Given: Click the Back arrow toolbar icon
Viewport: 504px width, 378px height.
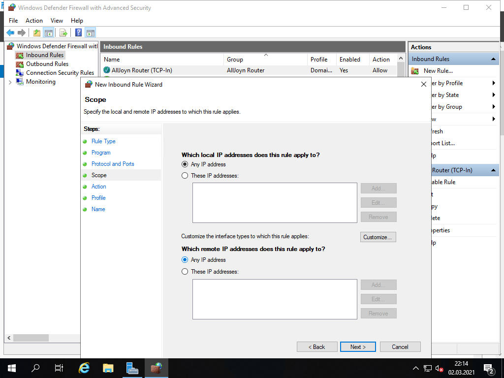Looking at the screenshot, I should (x=10, y=32).
